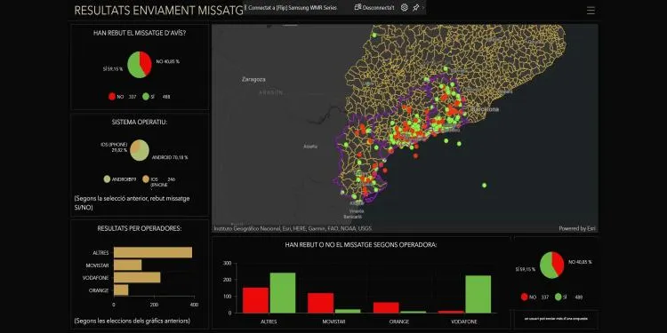
Task: Toggle SÍ 488 legend in bottom-right panel
Action: click(x=569, y=297)
